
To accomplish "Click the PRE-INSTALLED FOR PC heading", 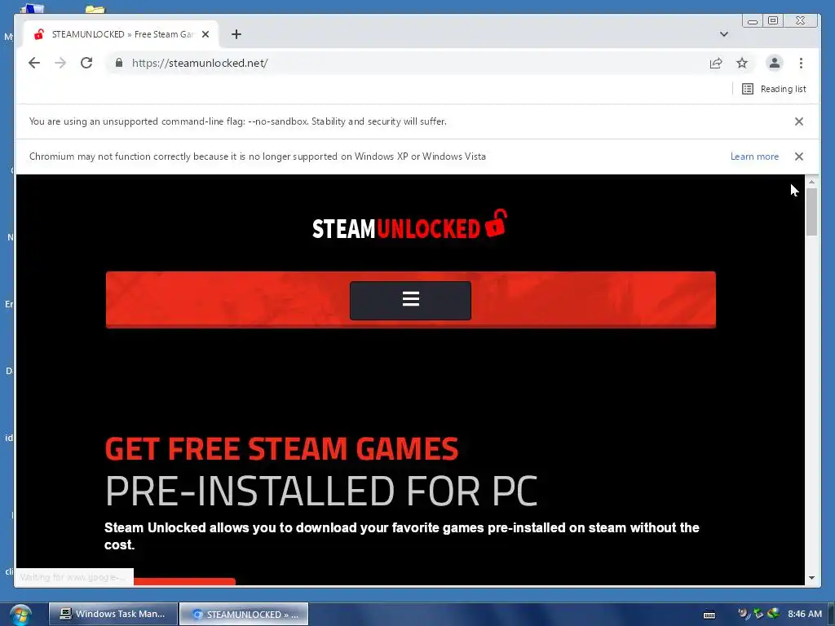I will point(321,491).
